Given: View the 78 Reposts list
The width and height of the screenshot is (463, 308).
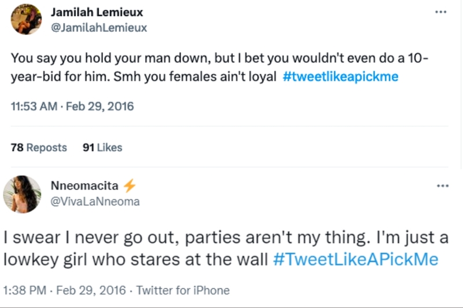Looking at the screenshot, I should [39, 147].
